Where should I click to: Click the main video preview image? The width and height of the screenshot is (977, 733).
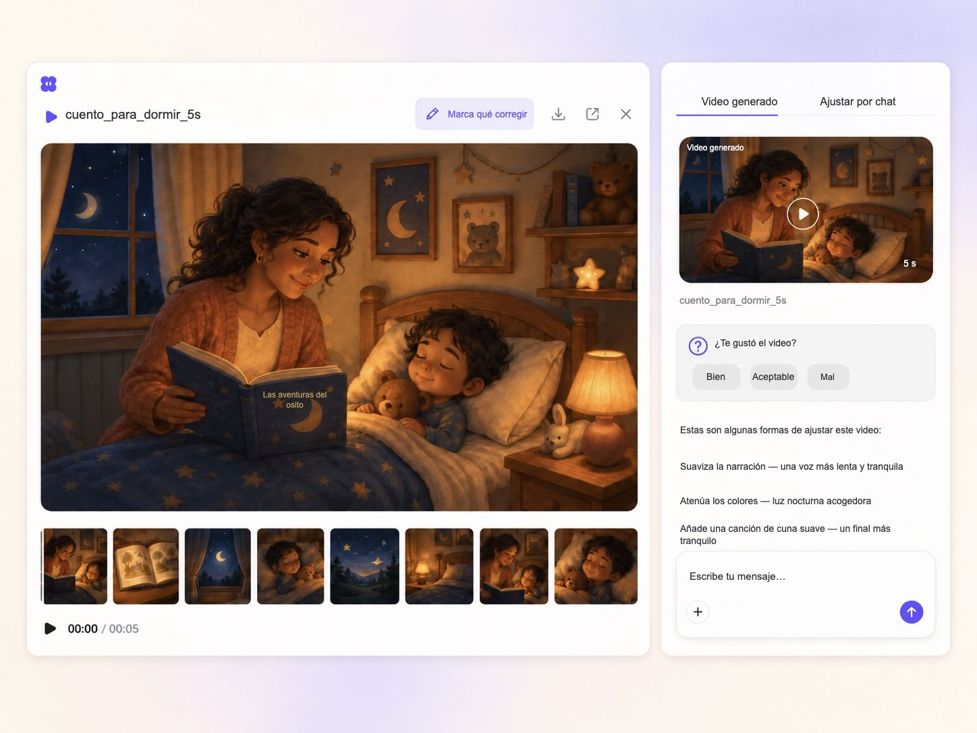pyautogui.click(x=339, y=327)
